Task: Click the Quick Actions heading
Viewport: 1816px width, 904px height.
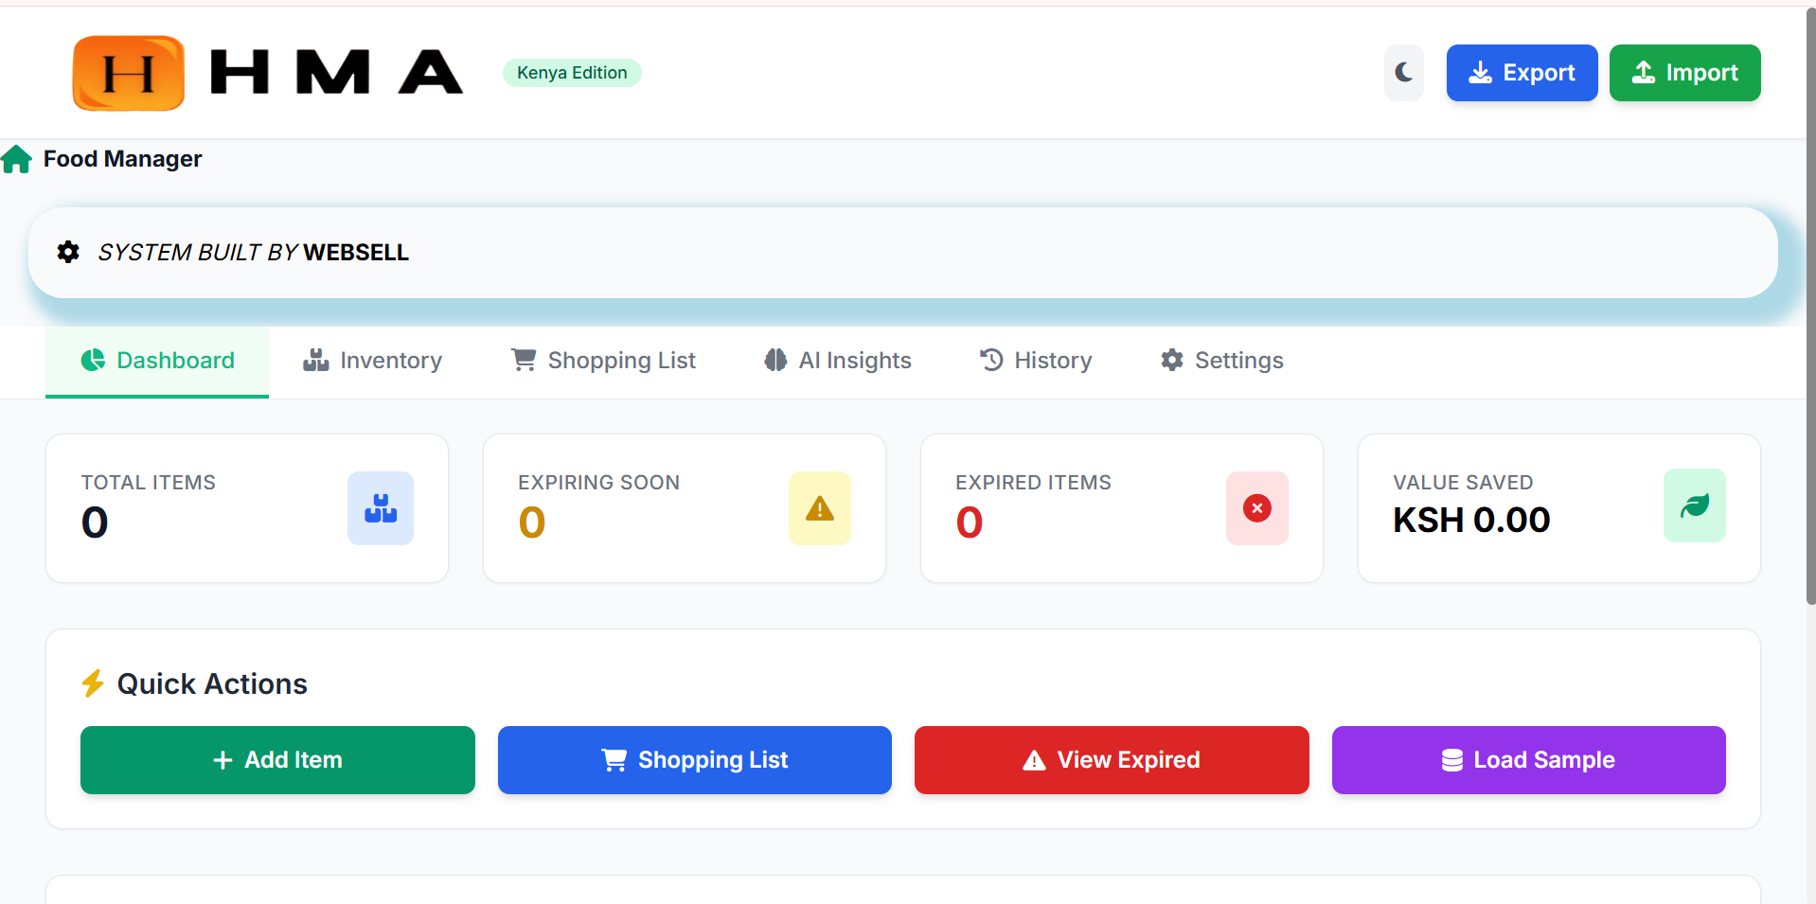Action: (212, 684)
